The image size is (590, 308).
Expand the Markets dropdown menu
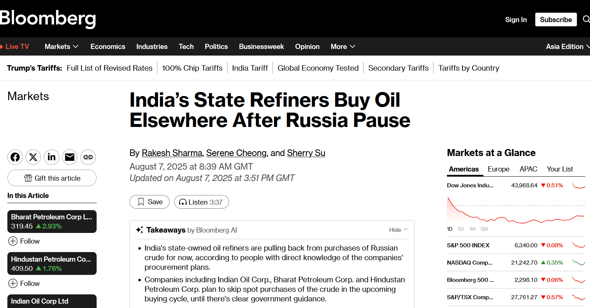(x=62, y=46)
